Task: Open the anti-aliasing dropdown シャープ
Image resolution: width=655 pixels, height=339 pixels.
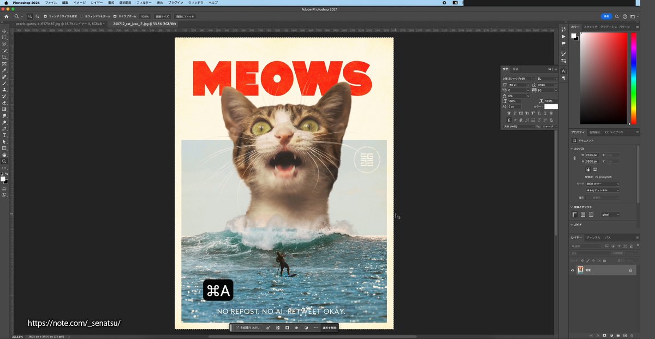Action: click(550, 126)
